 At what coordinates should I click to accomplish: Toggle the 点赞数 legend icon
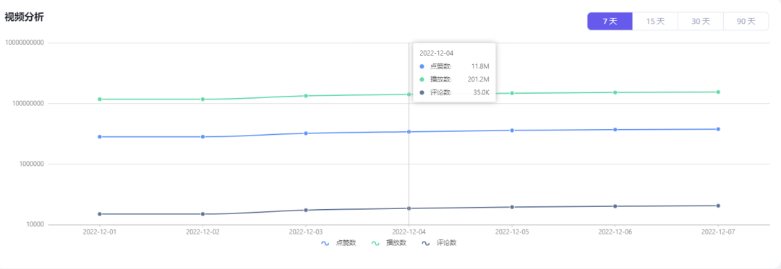coord(325,243)
